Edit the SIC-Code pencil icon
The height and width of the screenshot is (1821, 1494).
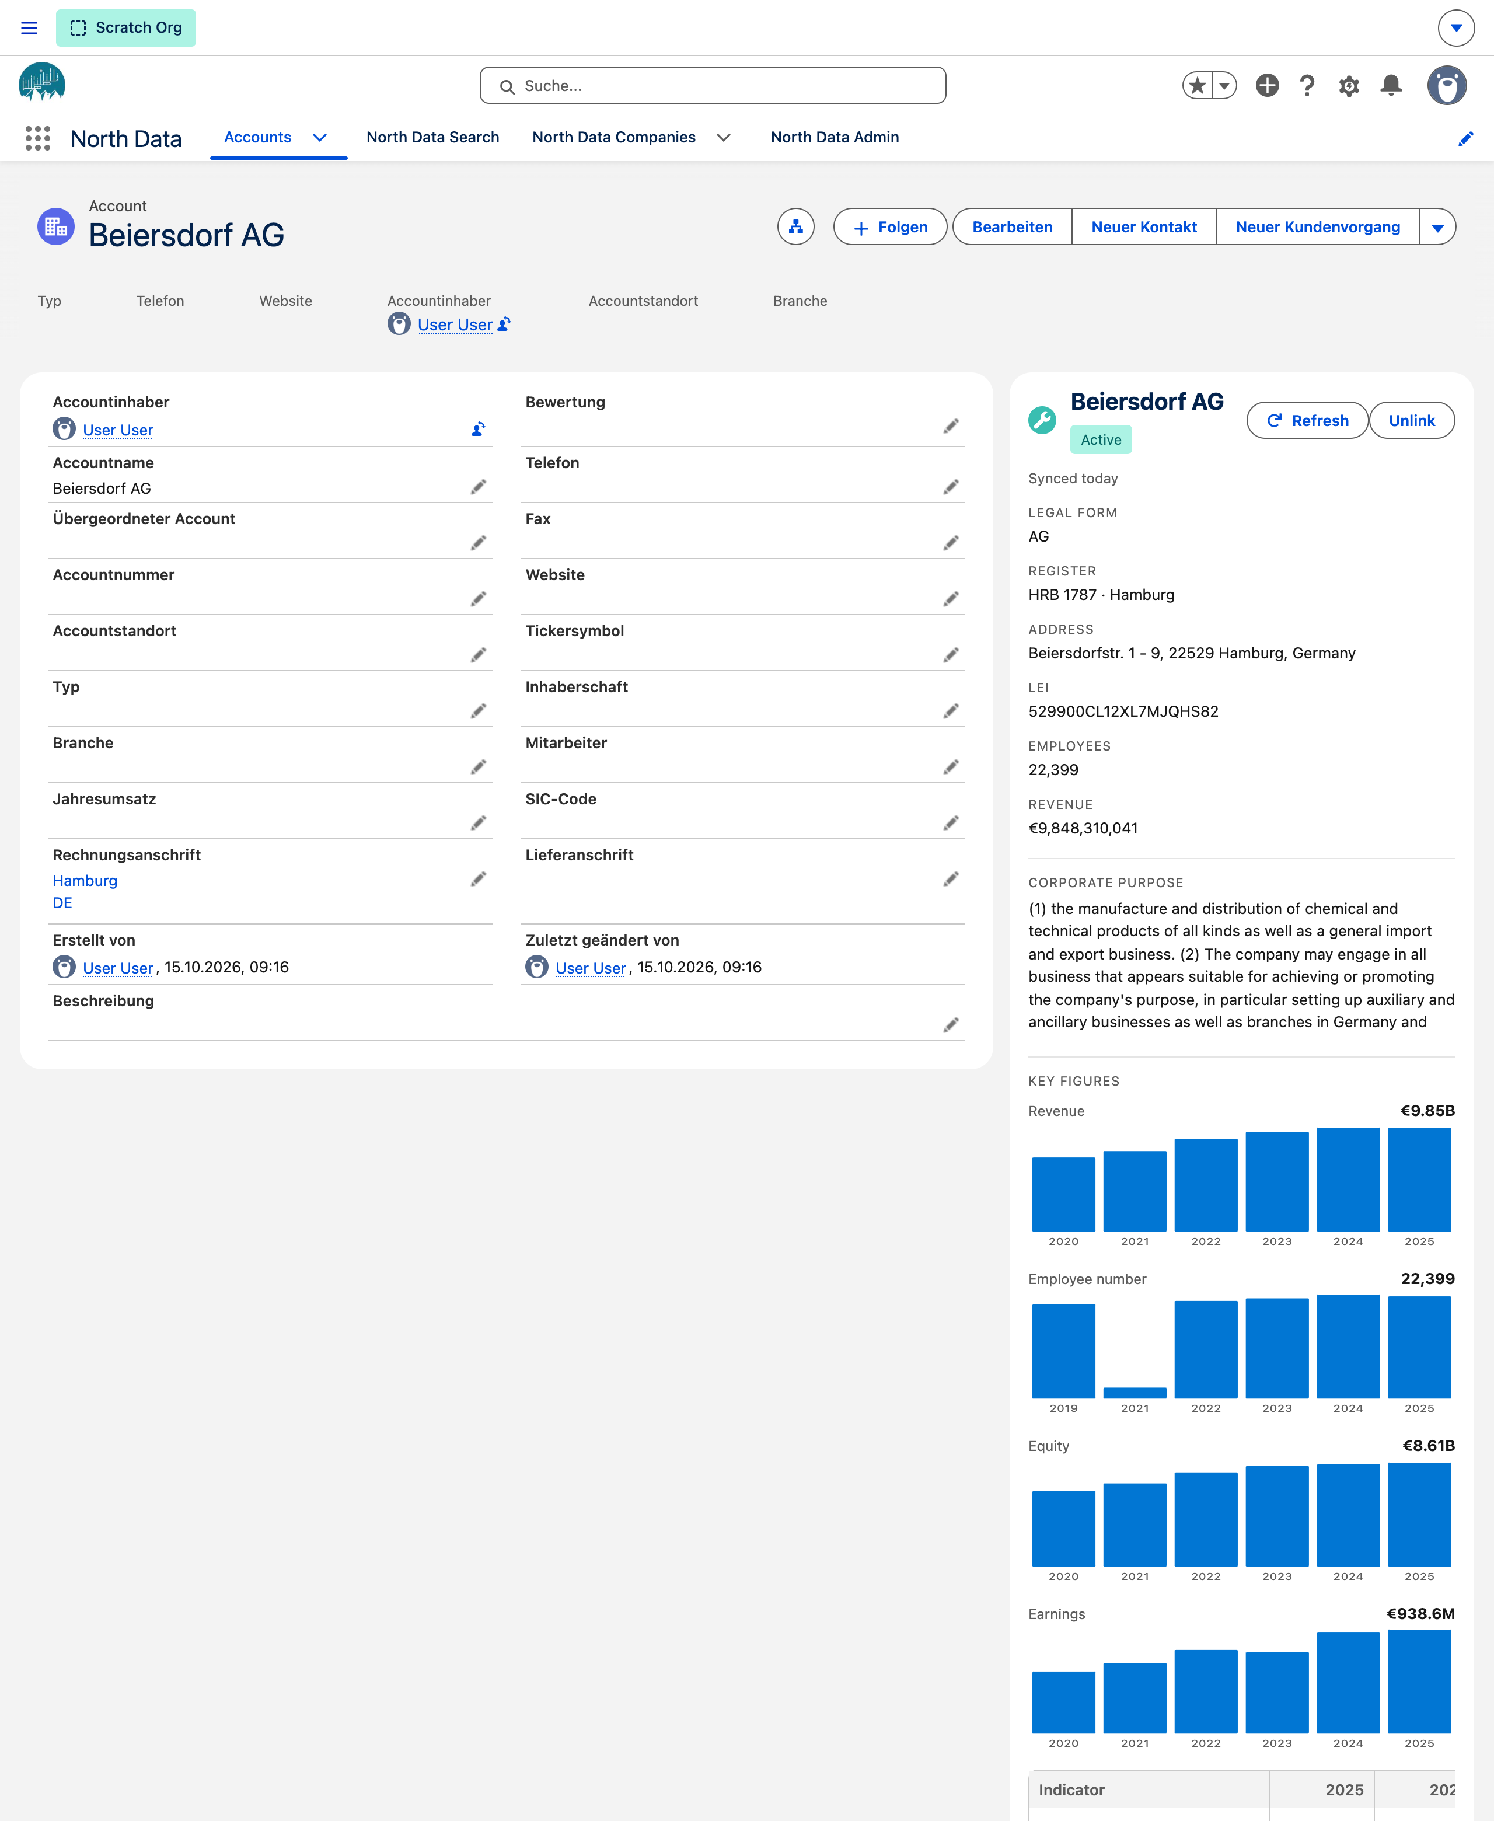click(x=951, y=823)
